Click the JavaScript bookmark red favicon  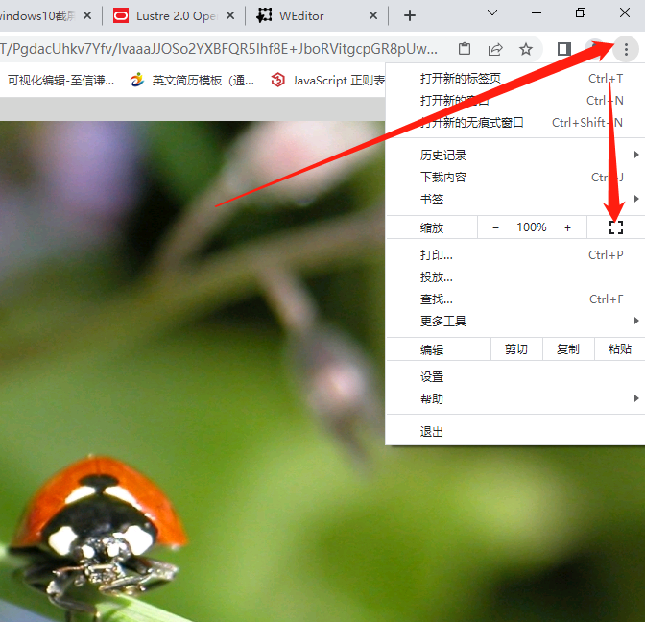click(x=277, y=80)
